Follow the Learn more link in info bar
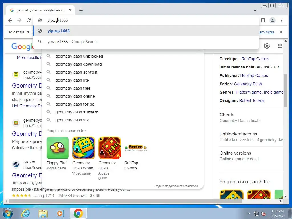The height and width of the screenshot is (219, 292). point(267,32)
